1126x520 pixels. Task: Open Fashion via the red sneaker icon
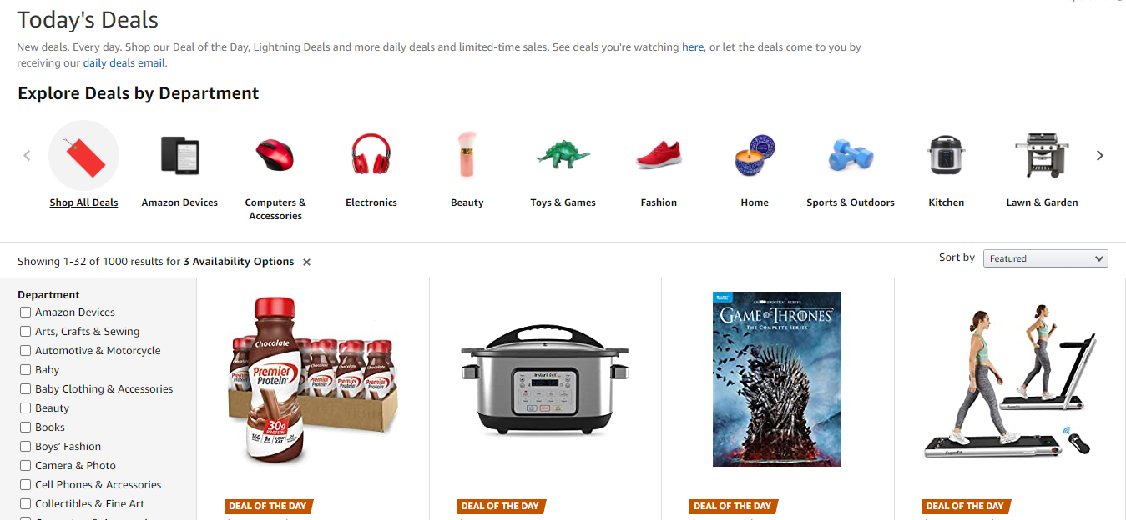(659, 155)
